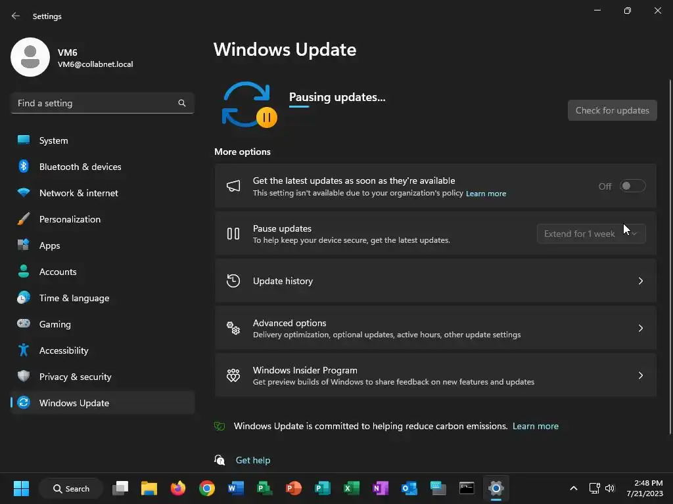Select Privacy & security in the sidebar
The image size is (673, 504).
point(102,376)
